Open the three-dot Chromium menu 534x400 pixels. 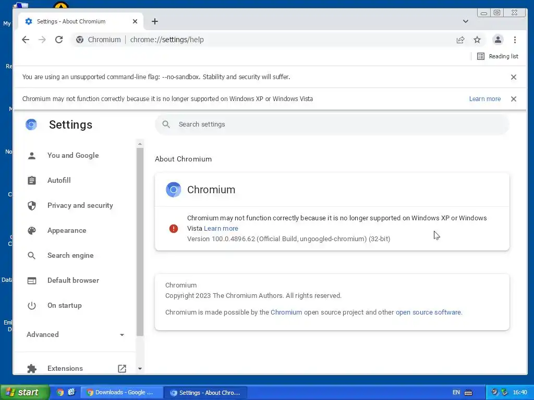[x=515, y=40]
